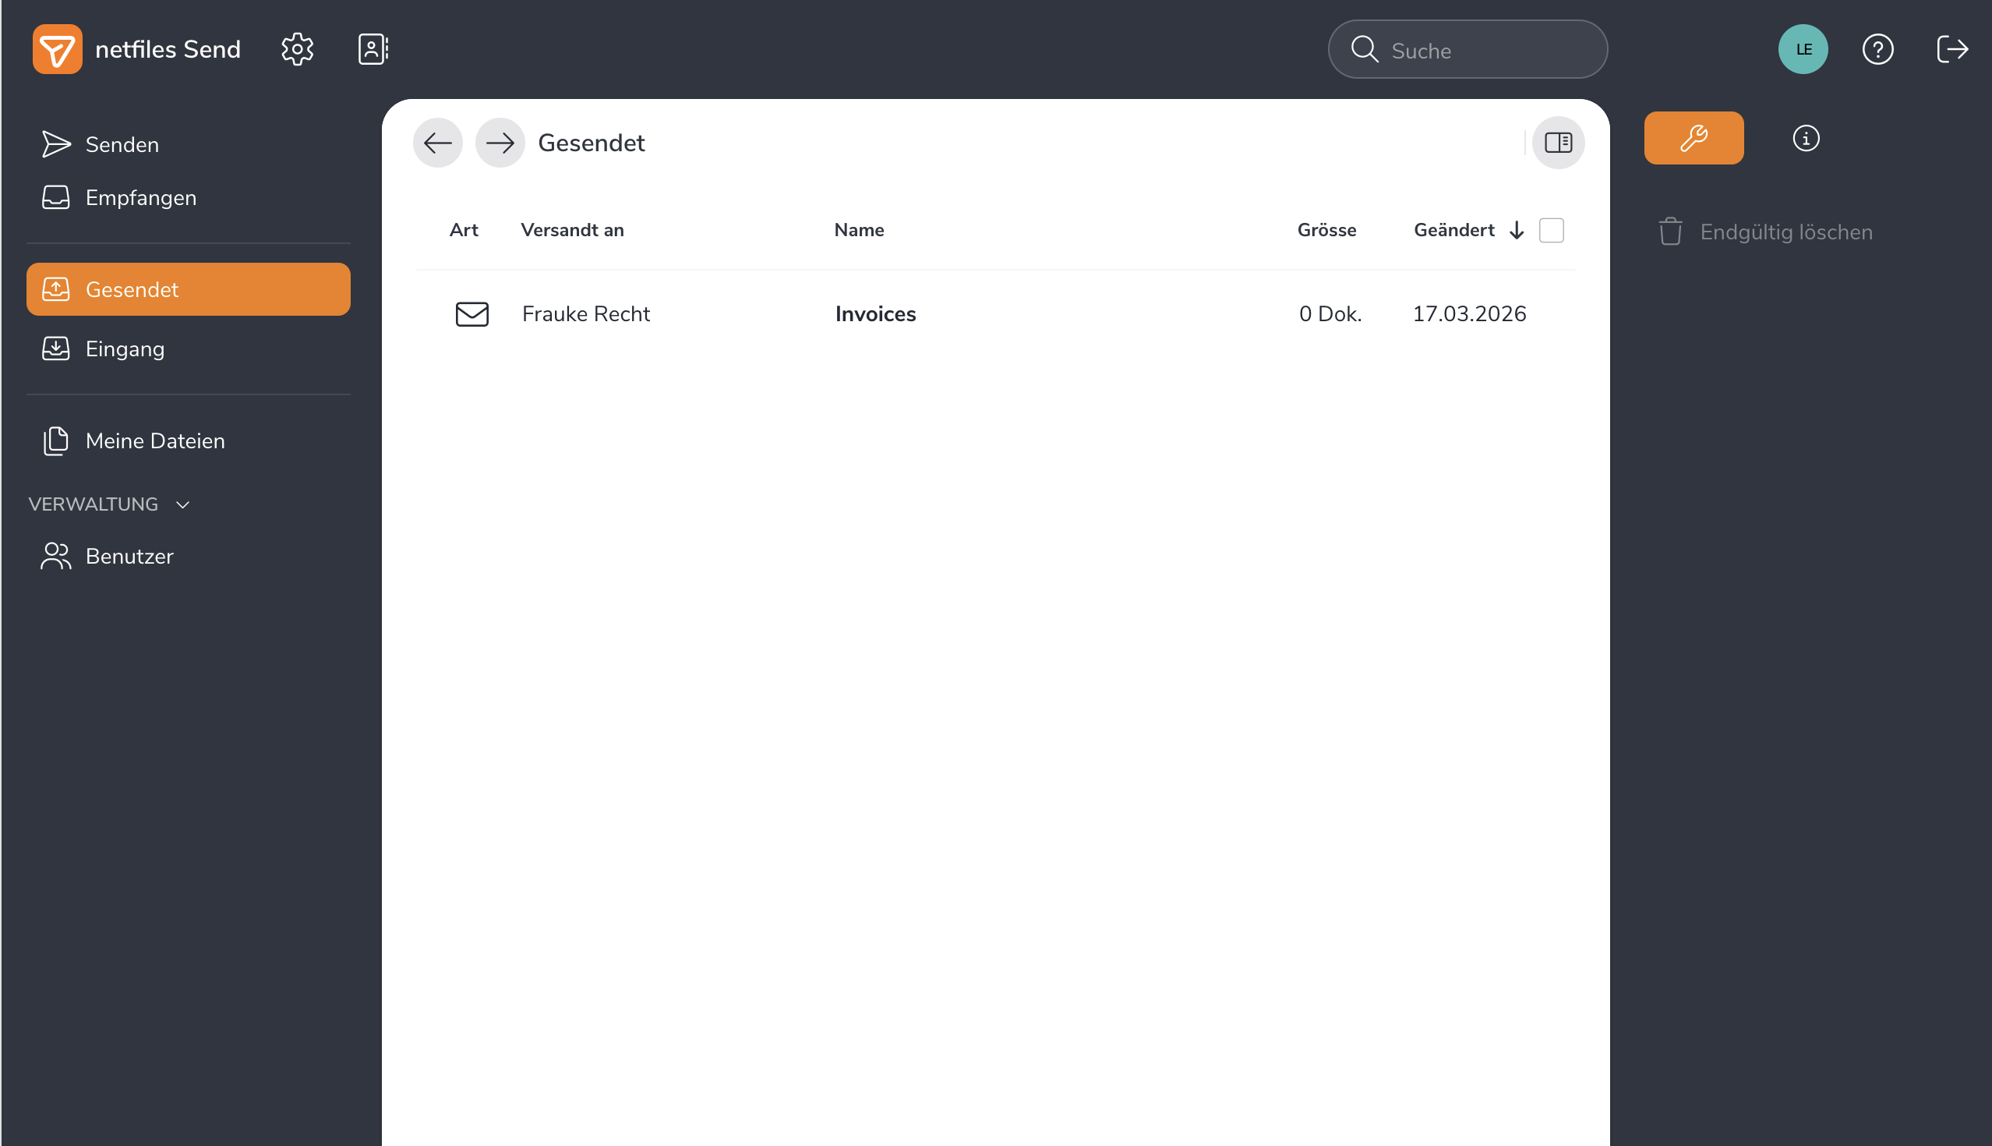The height and width of the screenshot is (1146, 1992).
Task: Navigate forward with right arrow
Action: tap(500, 143)
